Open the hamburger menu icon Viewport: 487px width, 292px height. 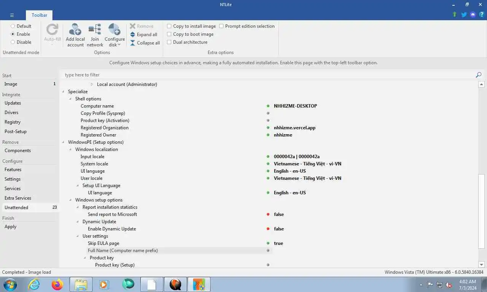[x=12, y=15]
